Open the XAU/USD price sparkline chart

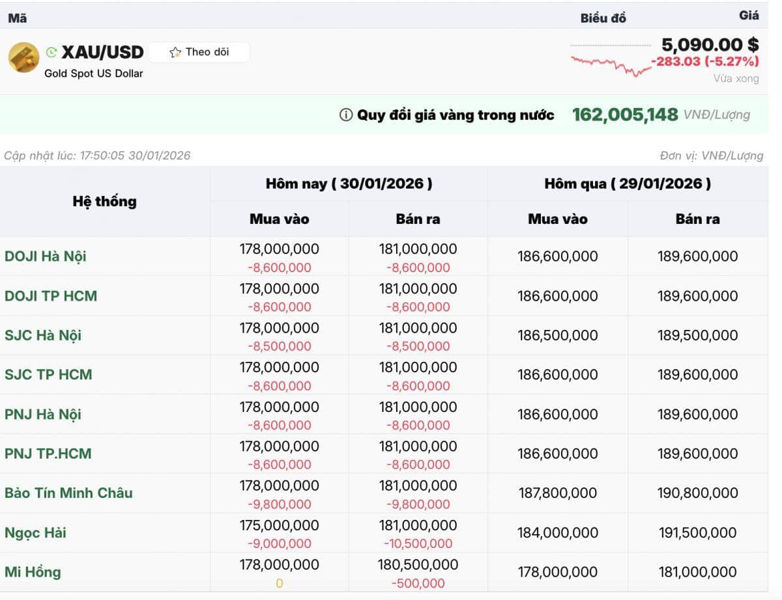tap(611, 62)
